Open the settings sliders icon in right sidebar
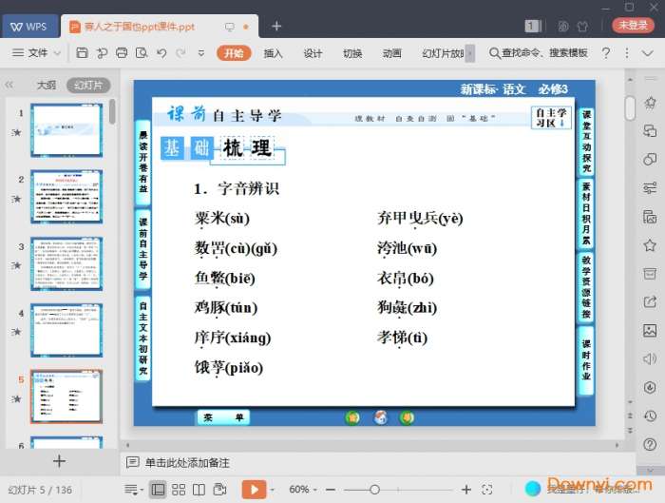 [x=650, y=187]
